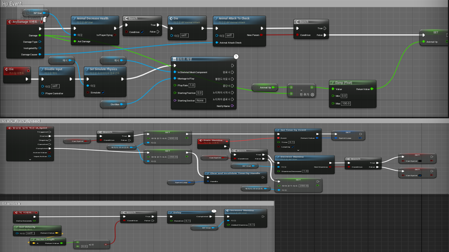Select the Get Velocity node header
The height and width of the screenshot is (252, 449).
[x=37, y=228]
